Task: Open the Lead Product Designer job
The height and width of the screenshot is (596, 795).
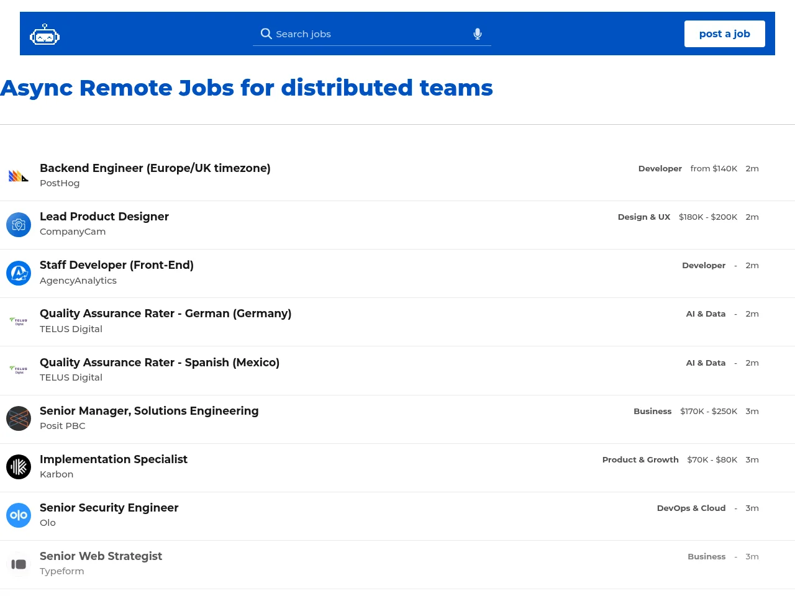Action: 104,217
